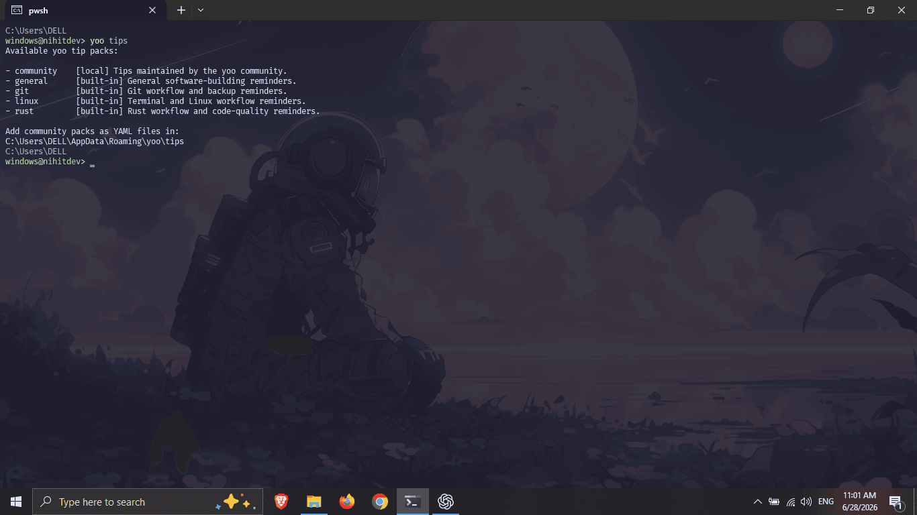Click 'Add community packs as YAML files in:' line

(x=93, y=131)
